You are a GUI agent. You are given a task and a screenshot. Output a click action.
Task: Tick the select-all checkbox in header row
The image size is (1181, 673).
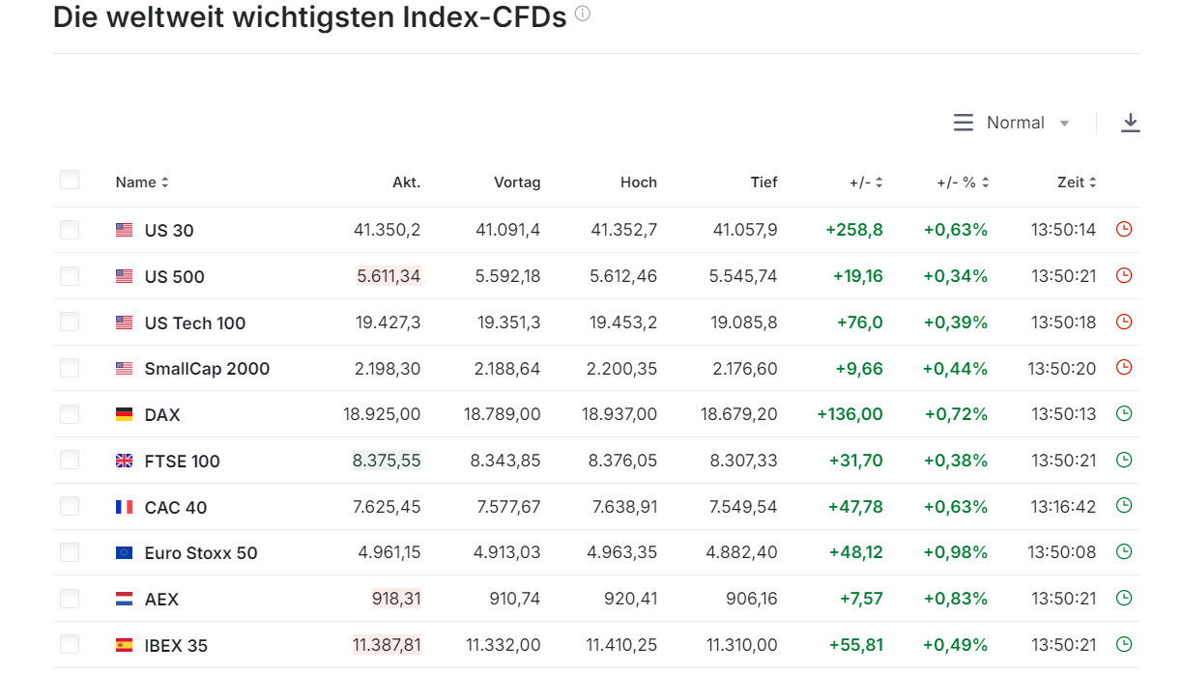click(x=70, y=180)
